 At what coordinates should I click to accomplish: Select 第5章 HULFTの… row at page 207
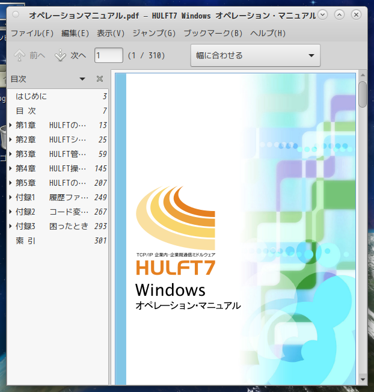click(58, 183)
